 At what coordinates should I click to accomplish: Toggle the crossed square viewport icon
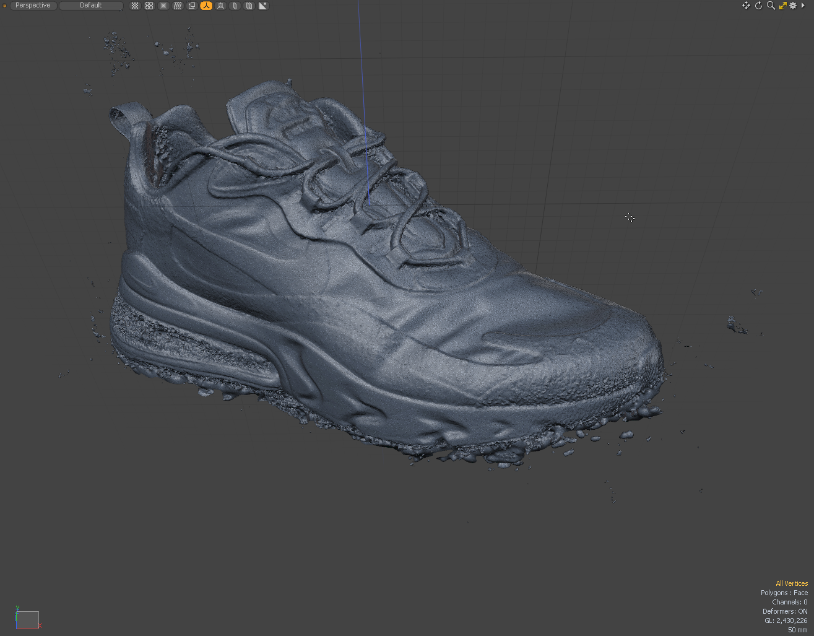click(x=163, y=6)
